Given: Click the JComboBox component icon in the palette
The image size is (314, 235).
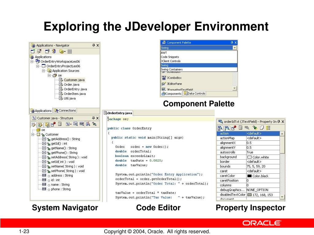Looking at the screenshot, I should coord(164,78).
